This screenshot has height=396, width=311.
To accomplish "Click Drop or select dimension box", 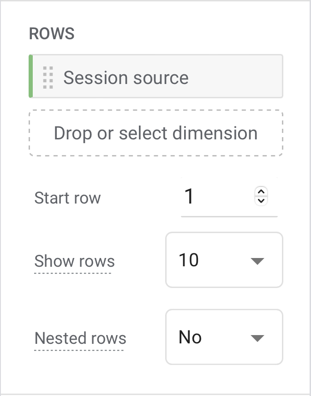I will 155,133.
